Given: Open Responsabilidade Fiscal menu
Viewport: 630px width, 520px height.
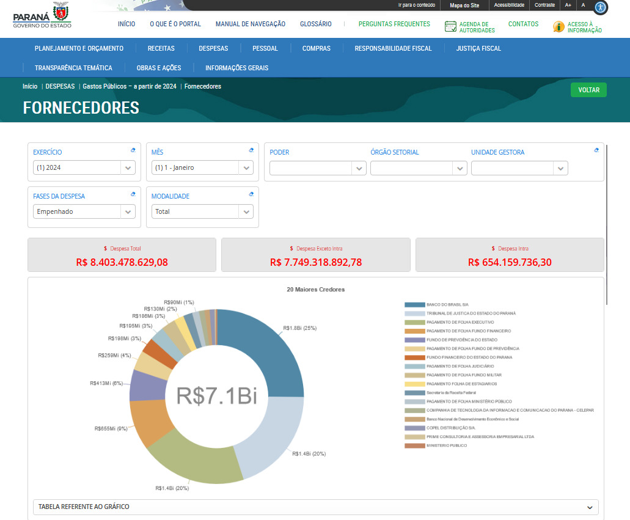Looking at the screenshot, I should (393, 48).
